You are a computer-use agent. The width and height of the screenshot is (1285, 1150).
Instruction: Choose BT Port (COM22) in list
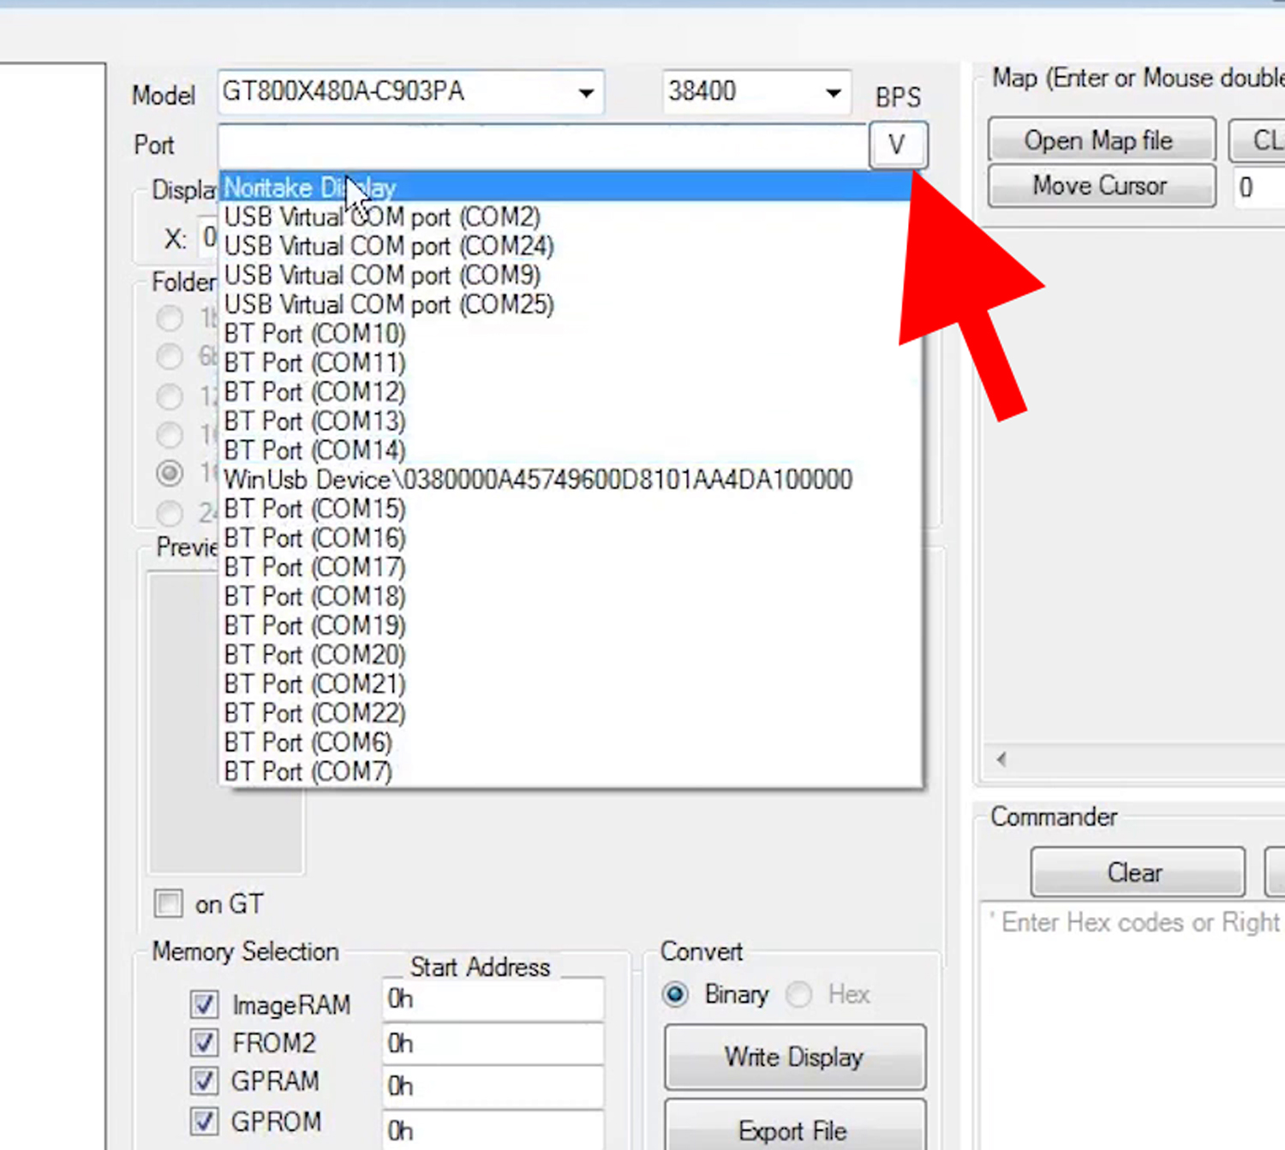[314, 713]
